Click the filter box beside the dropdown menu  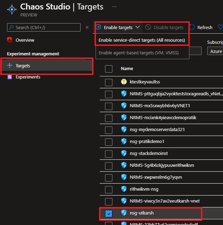(195, 51)
